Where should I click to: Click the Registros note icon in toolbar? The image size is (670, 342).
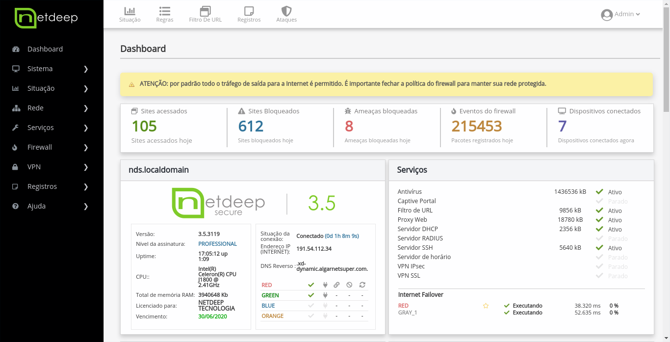click(x=249, y=11)
